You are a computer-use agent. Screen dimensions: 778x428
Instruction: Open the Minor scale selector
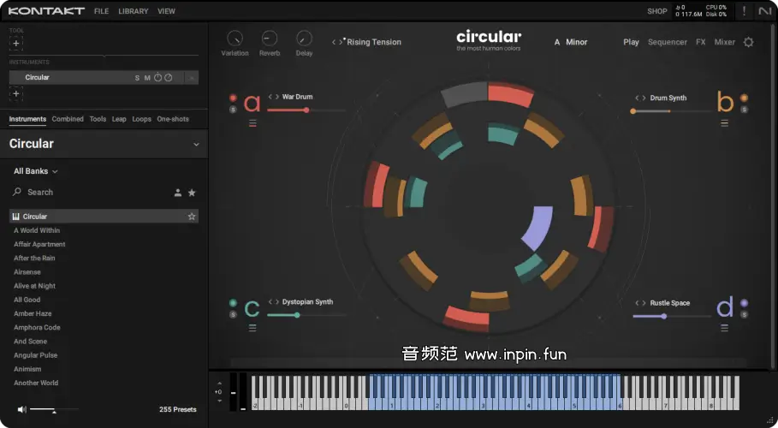[576, 42]
